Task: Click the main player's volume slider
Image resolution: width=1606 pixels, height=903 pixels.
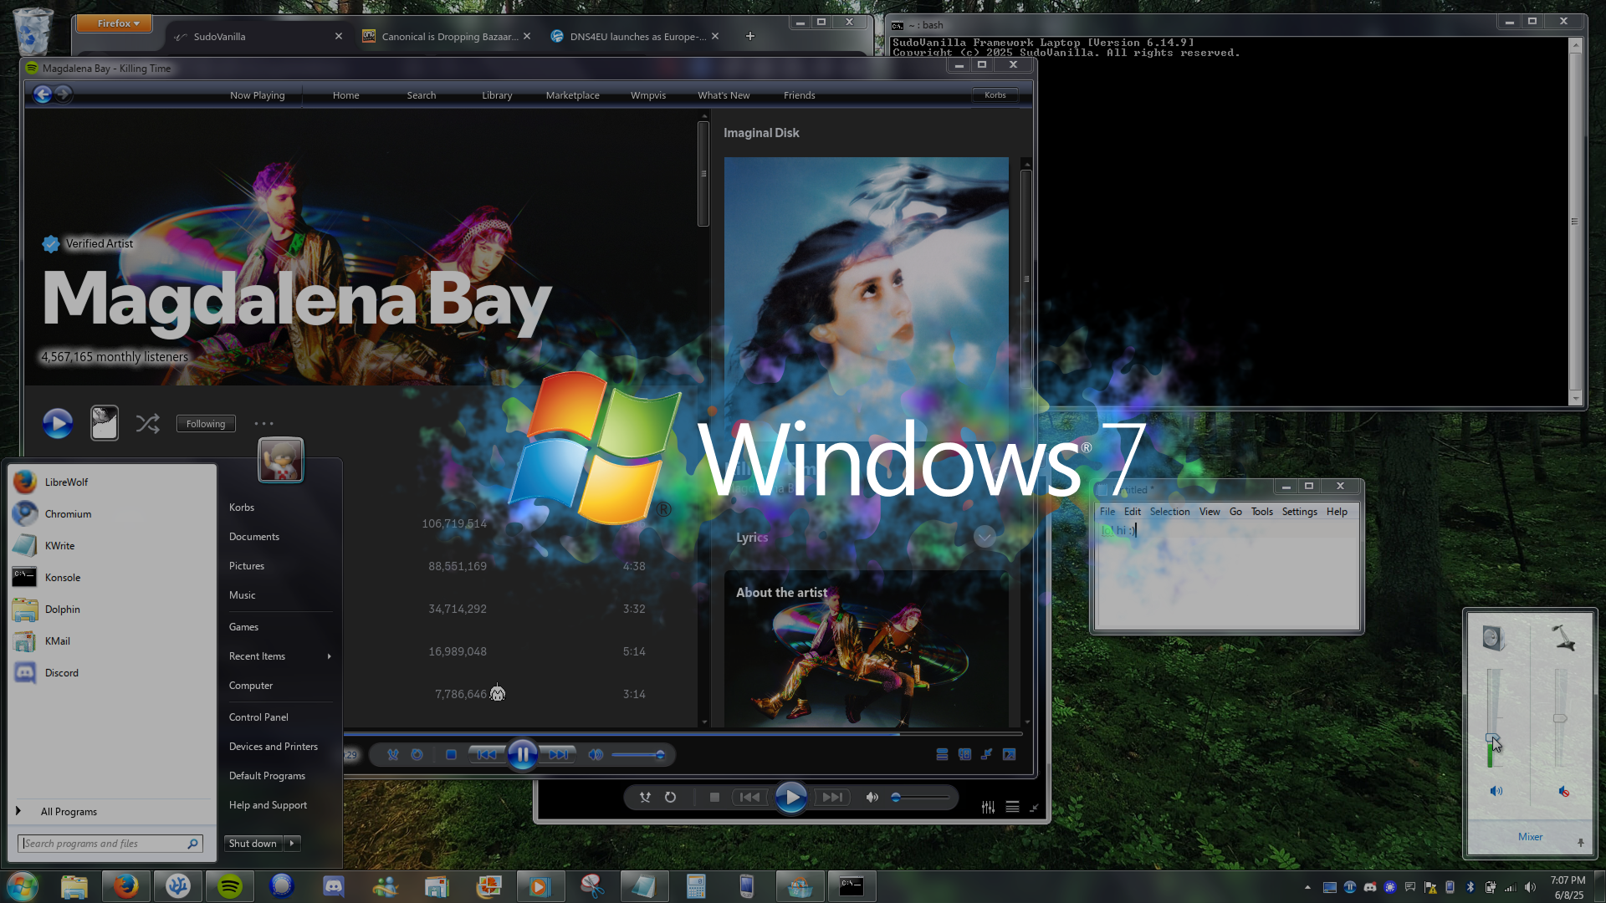Action: click(x=637, y=755)
